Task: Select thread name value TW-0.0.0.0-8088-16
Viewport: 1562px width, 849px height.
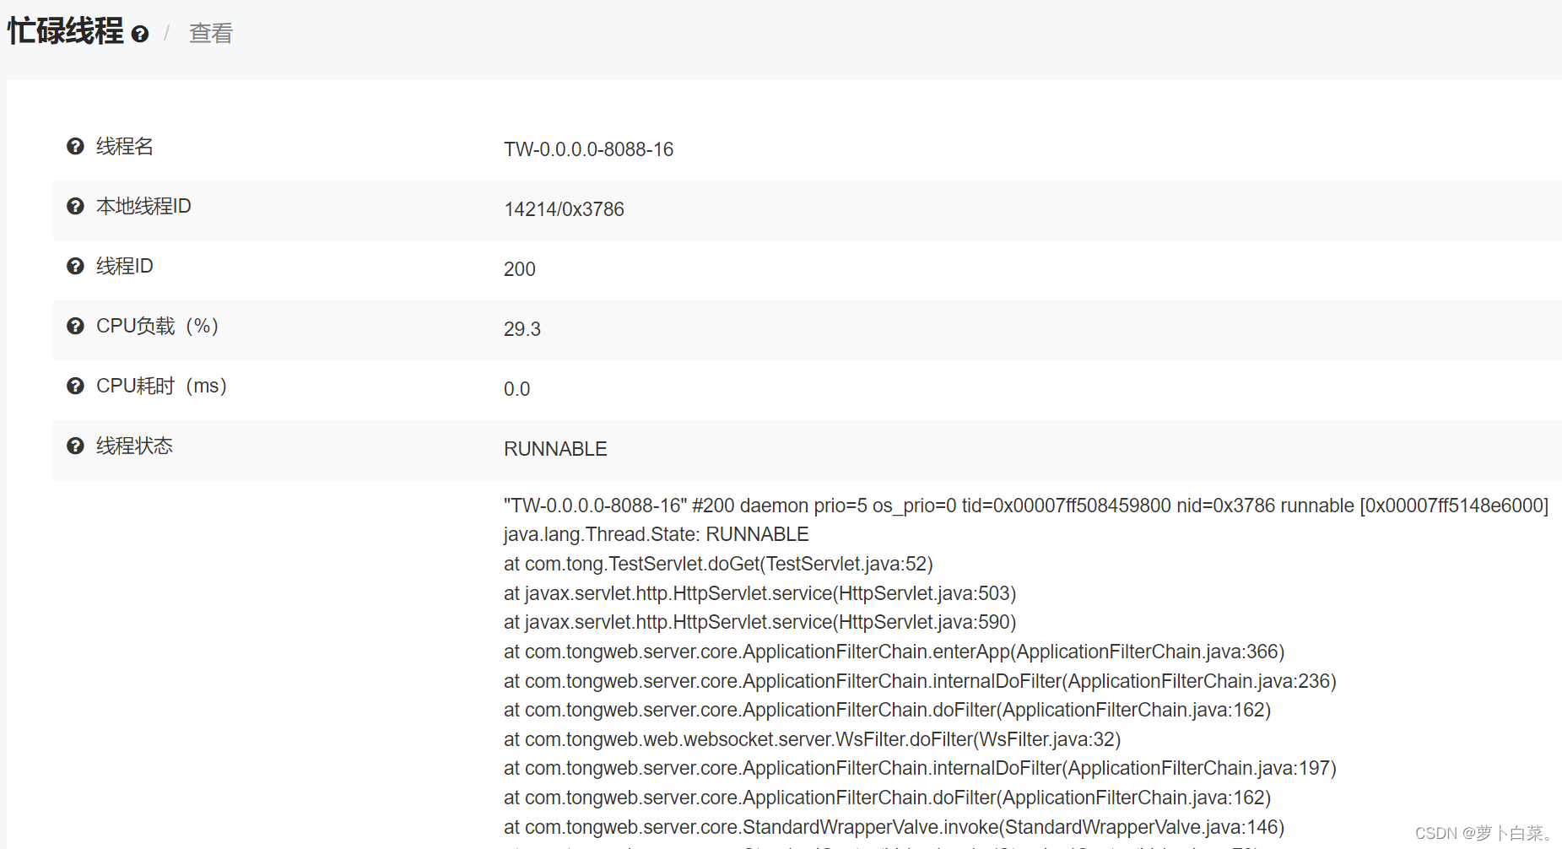Action: point(588,149)
